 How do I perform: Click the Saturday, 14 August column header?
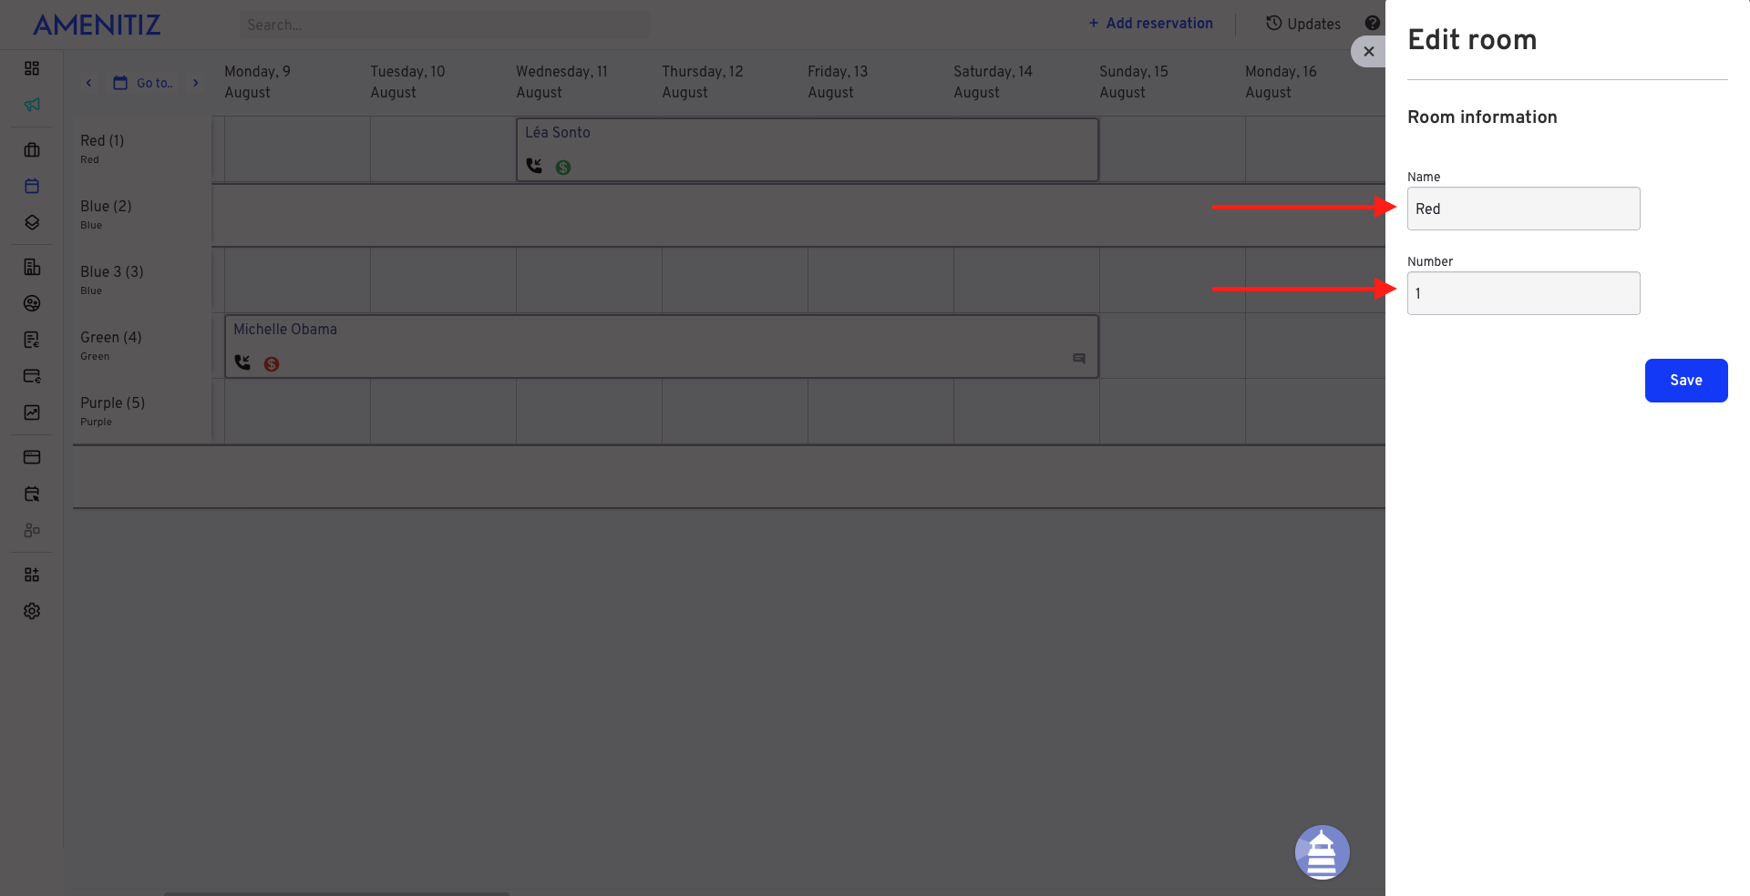(993, 82)
